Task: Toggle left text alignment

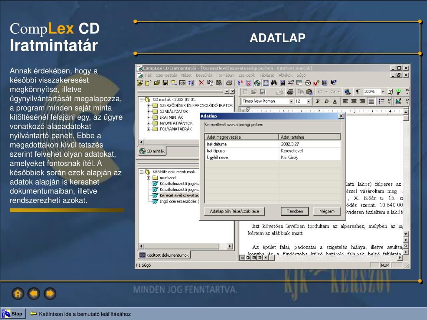Action: [x=345, y=101]
